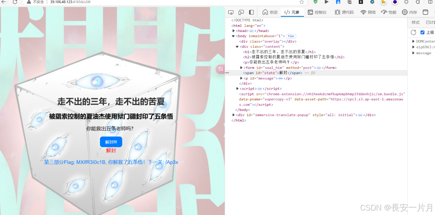The height and width of the screenshot is (215, 435).
Task: Select the DOCTYPE html line
Action: point(247,20)
